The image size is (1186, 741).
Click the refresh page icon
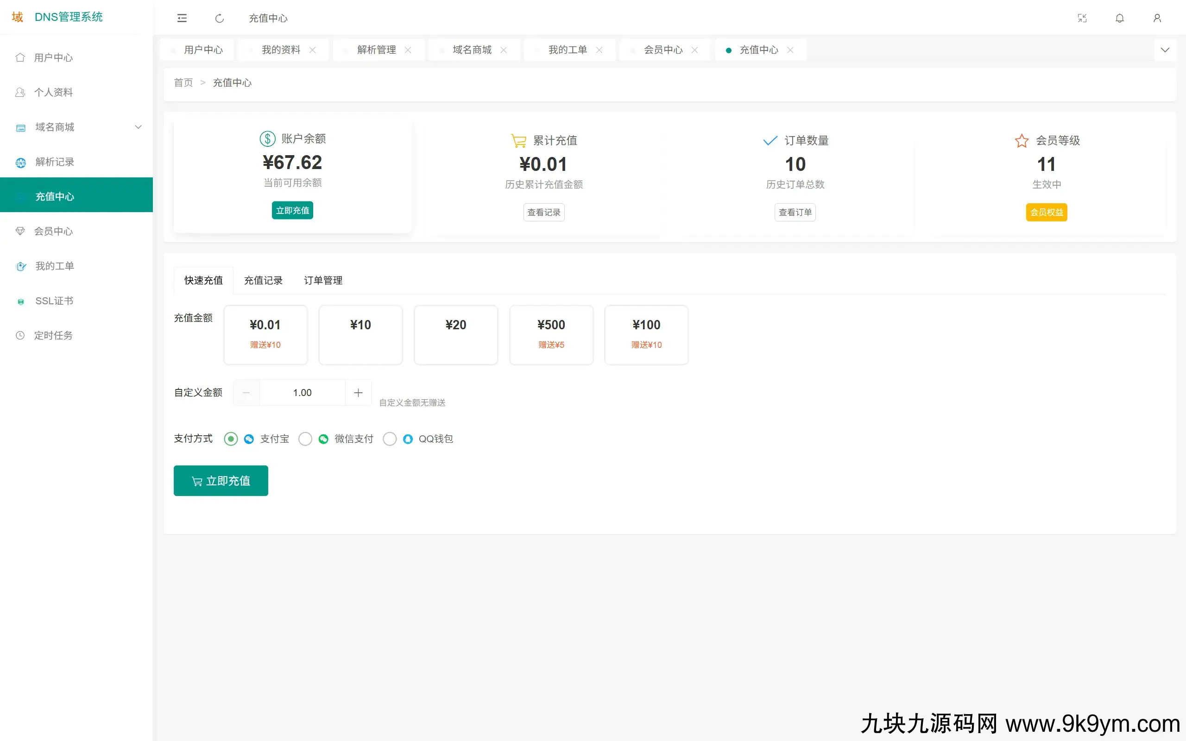[220, 18]
